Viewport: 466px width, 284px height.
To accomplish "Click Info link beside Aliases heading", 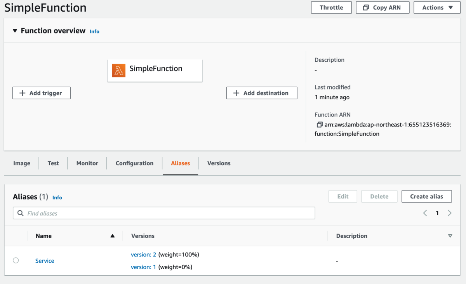I will (57, 197).
